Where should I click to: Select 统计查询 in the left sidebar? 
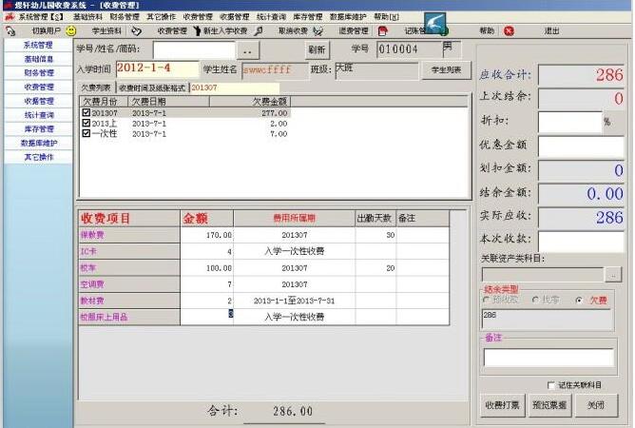[x=38, y=115]
